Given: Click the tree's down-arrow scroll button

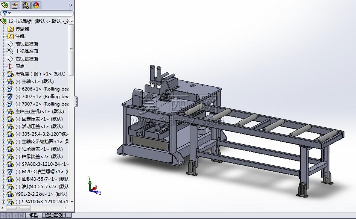Looking at the screenshot, I should point(72,202).
